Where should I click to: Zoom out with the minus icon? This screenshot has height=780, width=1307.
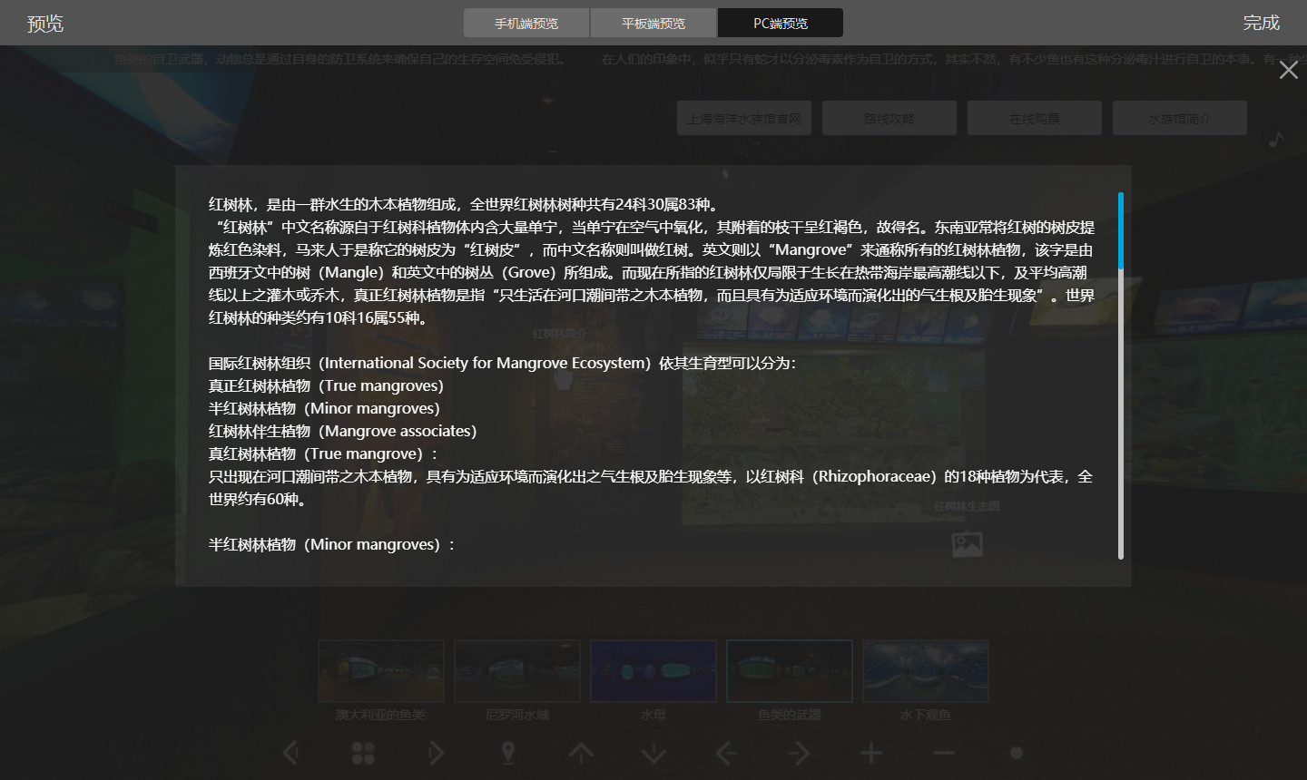944,753
